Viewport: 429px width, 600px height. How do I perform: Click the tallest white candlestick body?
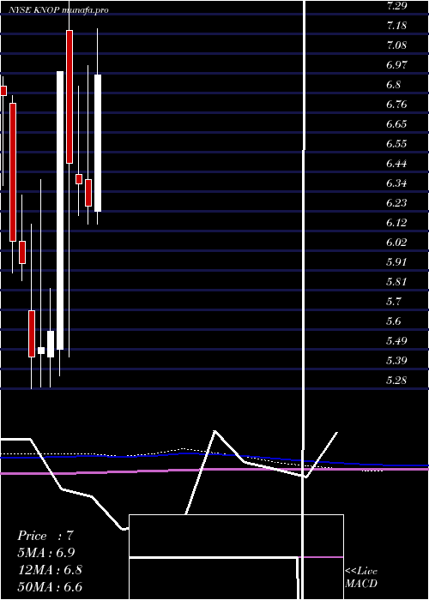point(60,211)
